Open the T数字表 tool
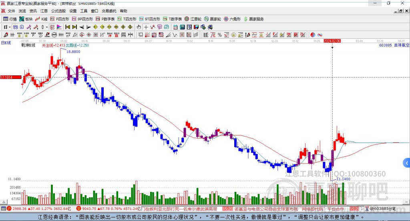The height and width of the screenshot is (221, 410). click(x=172, y=19)
